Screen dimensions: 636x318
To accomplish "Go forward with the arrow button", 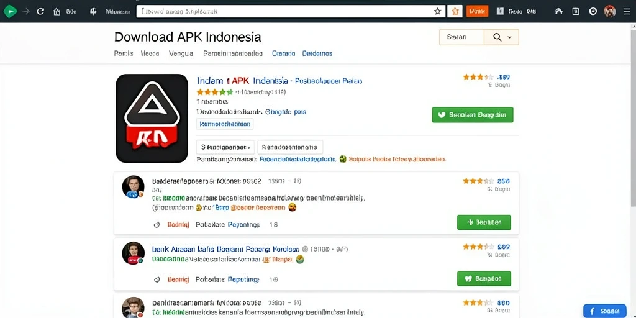I will click(x=26, y=11).
